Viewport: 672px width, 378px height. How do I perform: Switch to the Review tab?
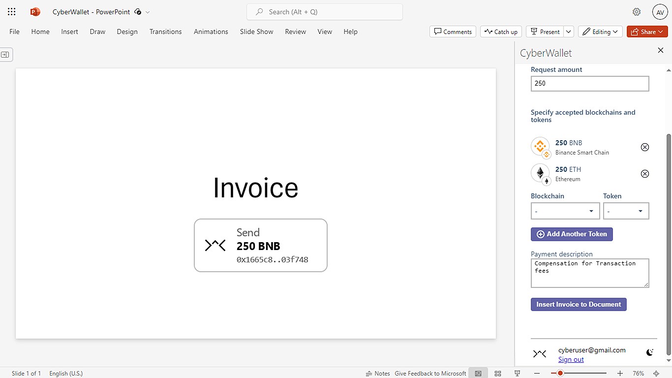tap(296, 31)
